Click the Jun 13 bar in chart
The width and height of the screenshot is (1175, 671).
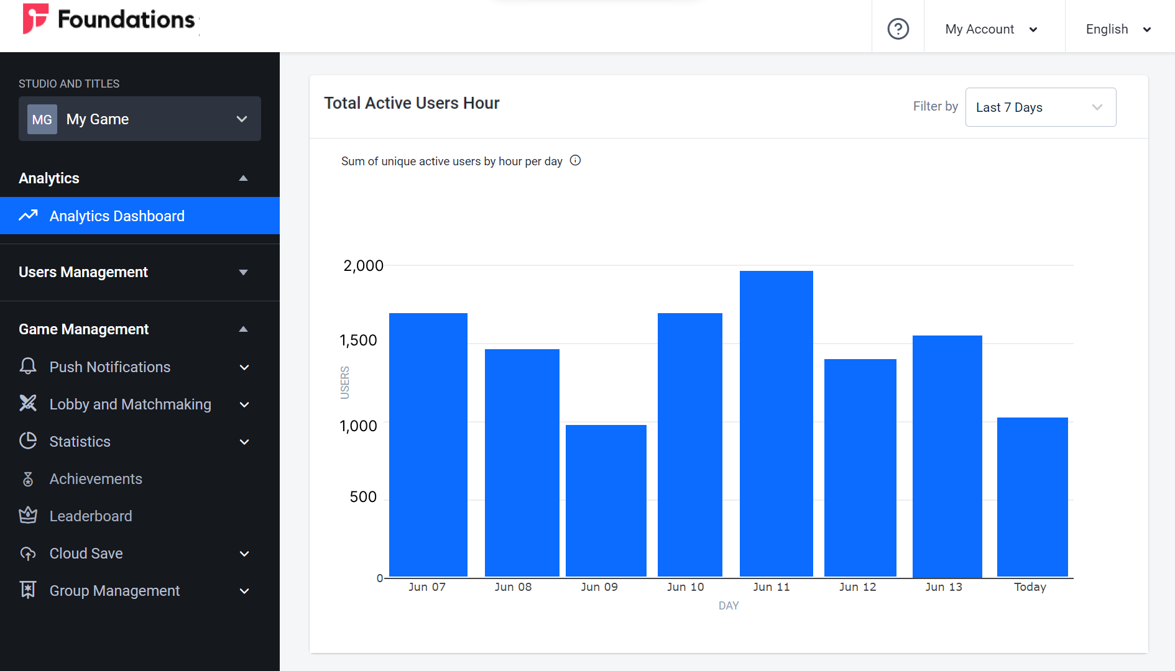coord(947,456)
